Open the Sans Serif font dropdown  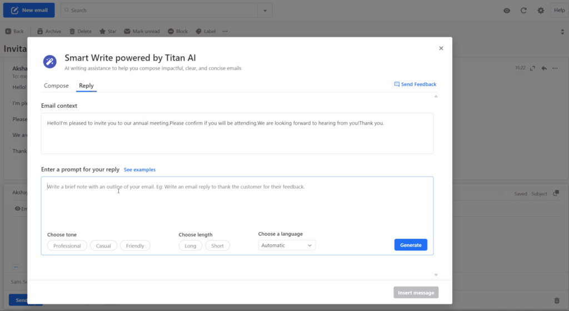(19, 282)
